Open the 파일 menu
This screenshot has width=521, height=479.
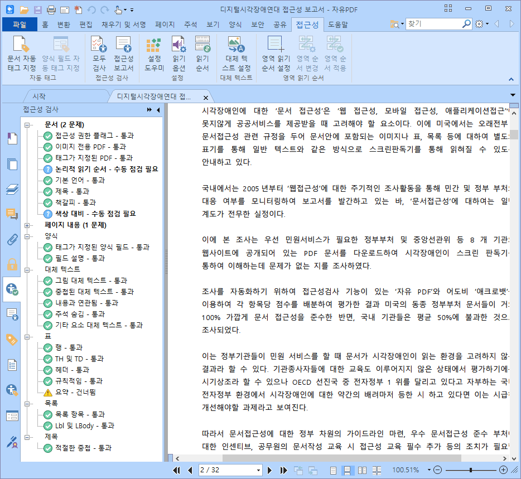[20, 25]
